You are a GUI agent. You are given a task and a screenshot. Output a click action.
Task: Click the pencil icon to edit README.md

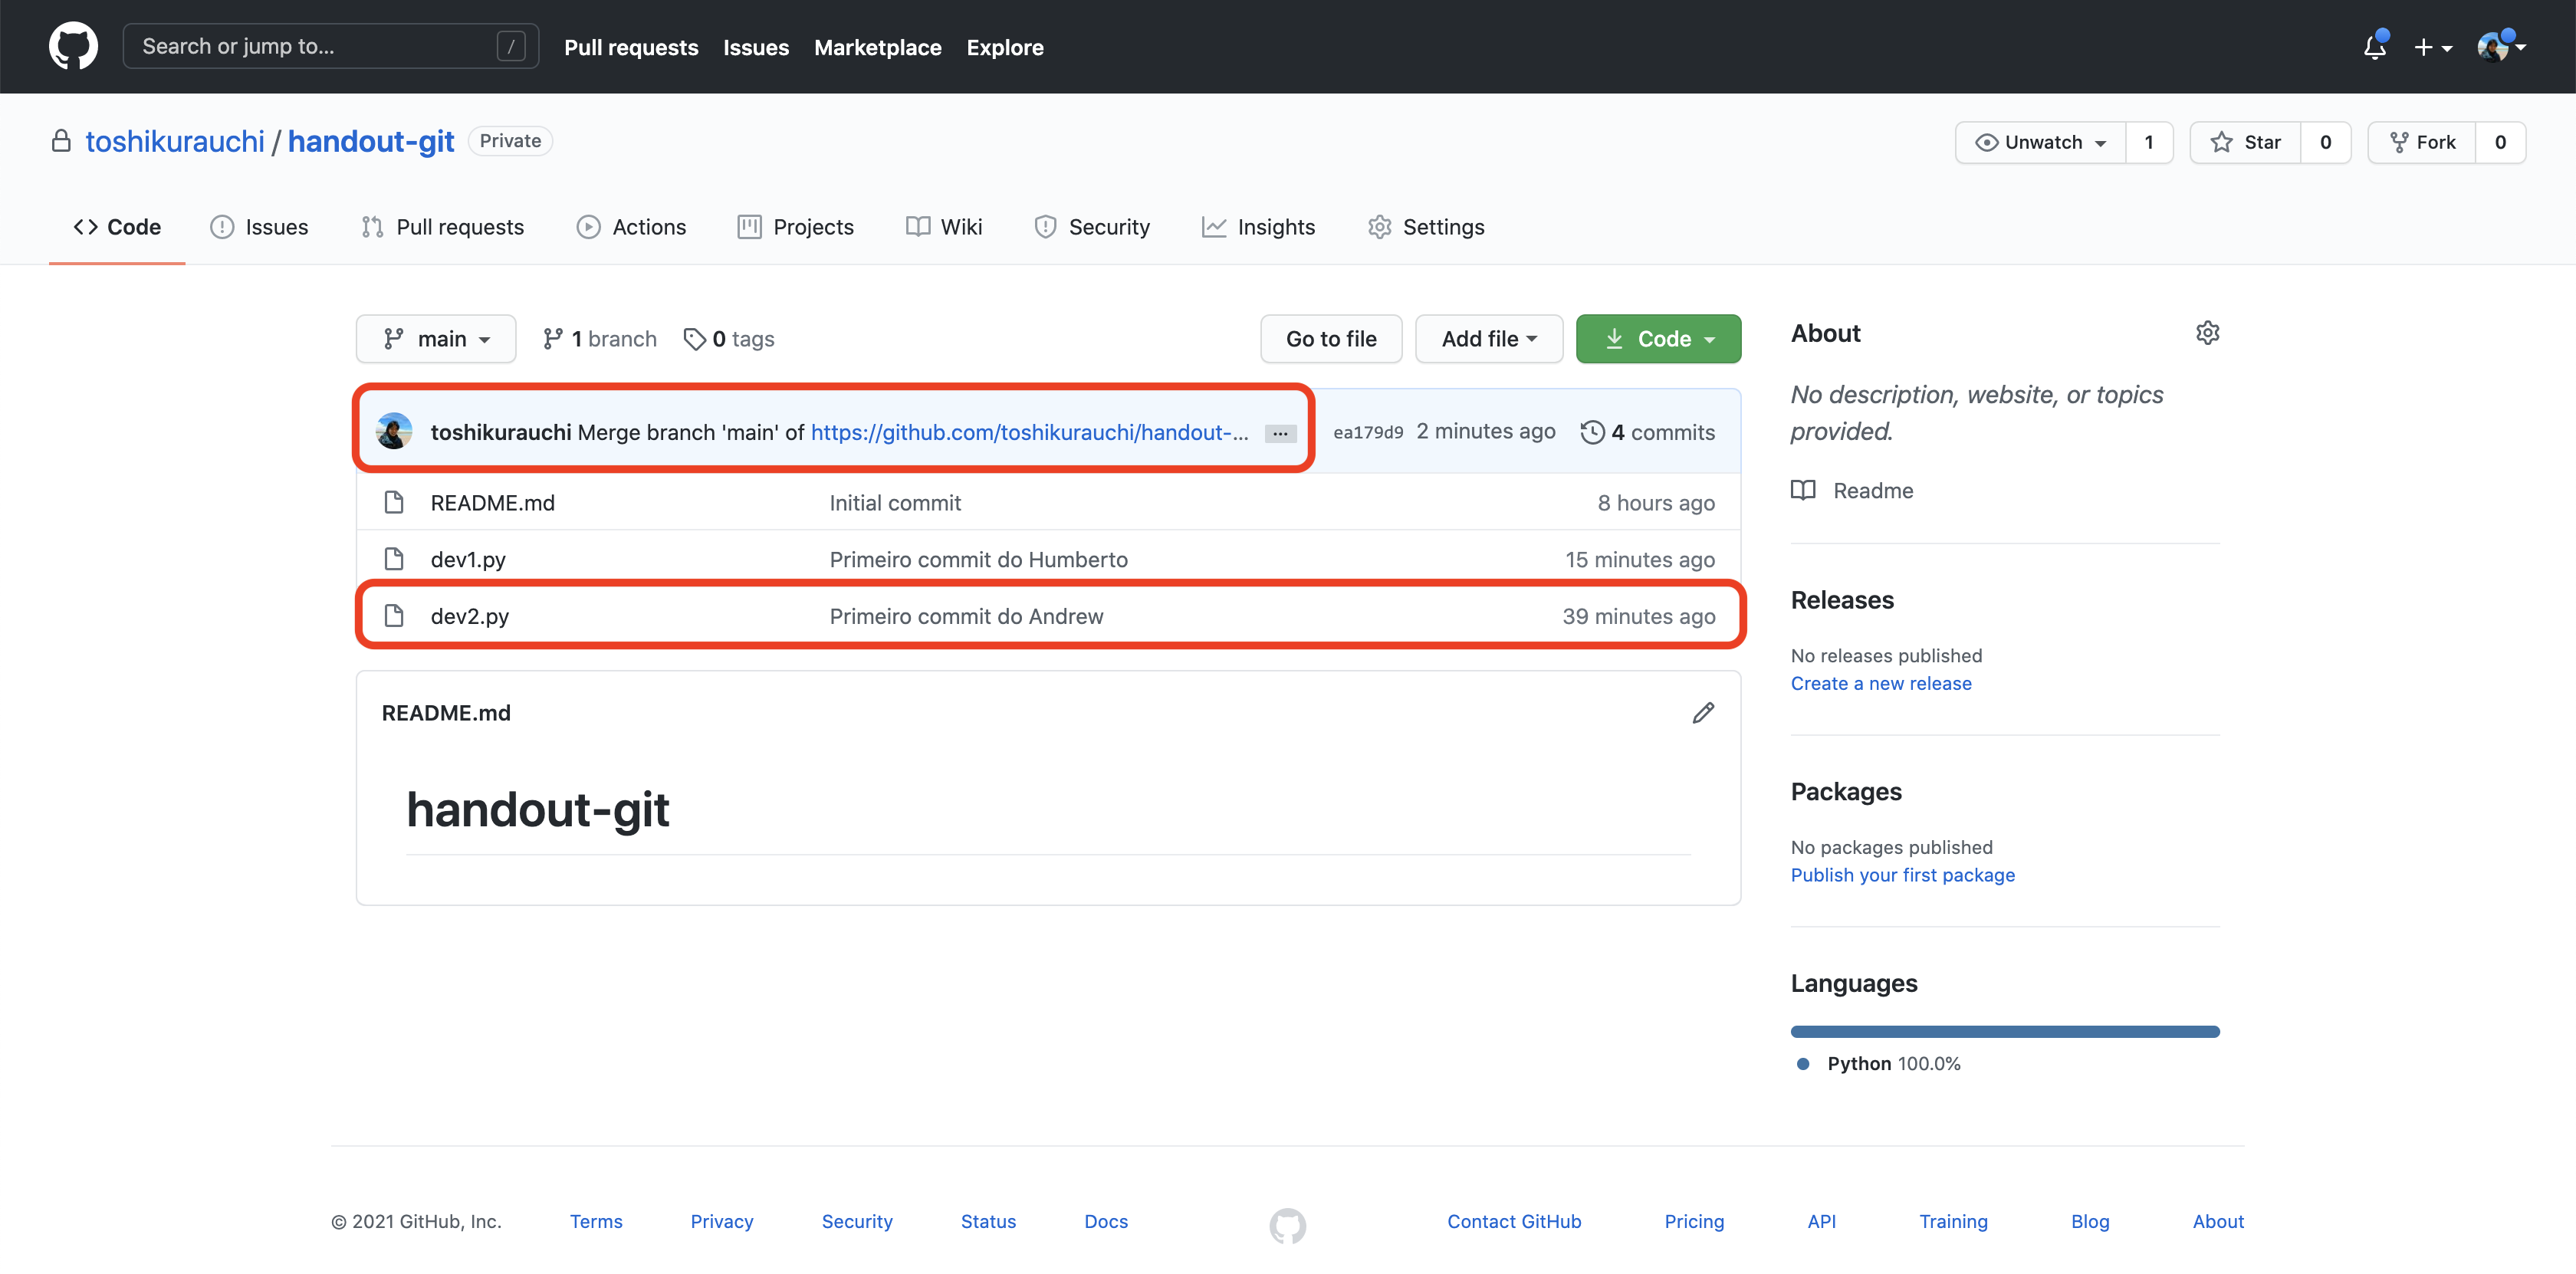tap(1703, 713)
